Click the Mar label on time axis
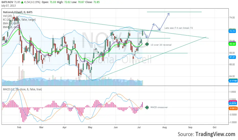The height and width of the screenshot is (140, 238). coord(41,127)
